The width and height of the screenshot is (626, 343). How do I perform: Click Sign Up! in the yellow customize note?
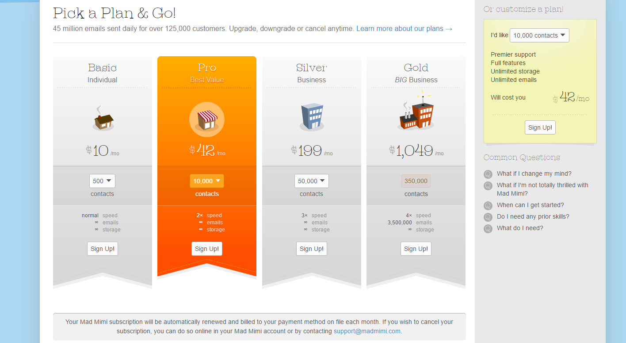(540, 127)
